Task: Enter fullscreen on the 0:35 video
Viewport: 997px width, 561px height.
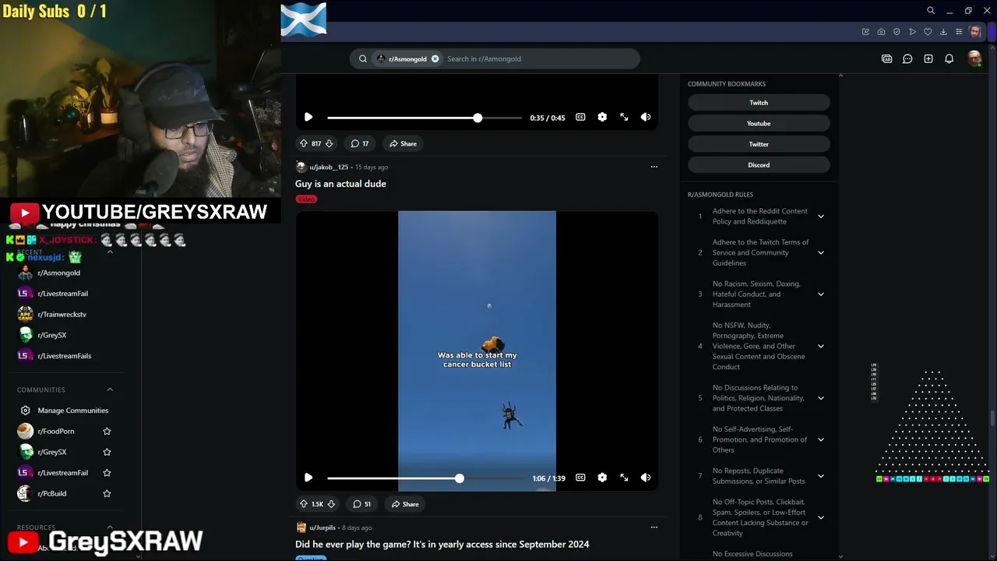Action: point(624,117)
